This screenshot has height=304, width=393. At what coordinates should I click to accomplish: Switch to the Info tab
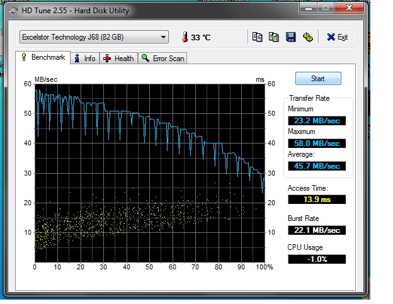[x=85, y=59]
